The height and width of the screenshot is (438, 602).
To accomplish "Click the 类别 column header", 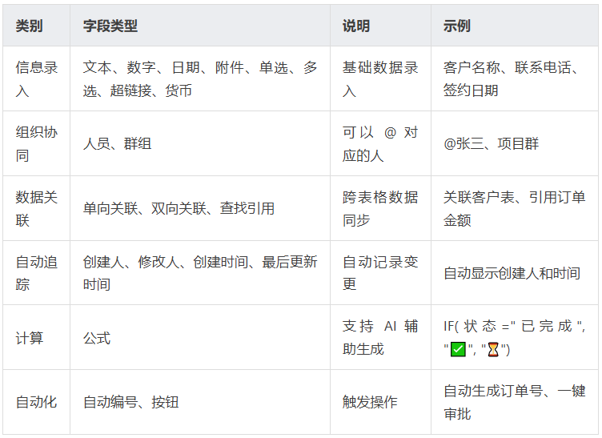I will (37, 26).
